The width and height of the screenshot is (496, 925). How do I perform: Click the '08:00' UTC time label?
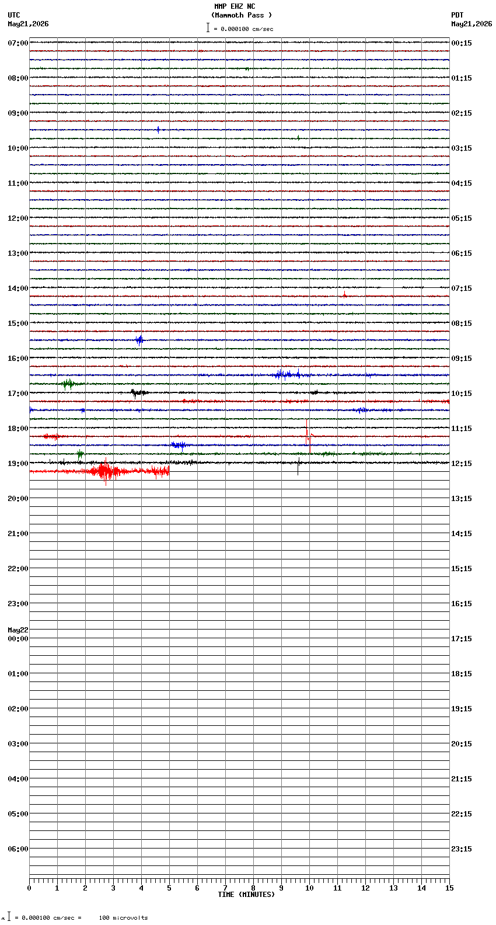pyautogui.click(x=18, y=78)
